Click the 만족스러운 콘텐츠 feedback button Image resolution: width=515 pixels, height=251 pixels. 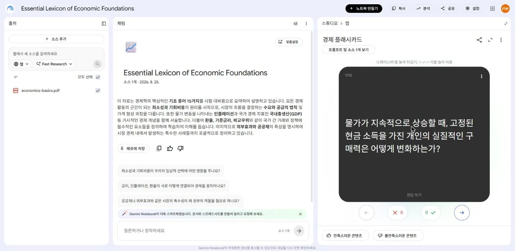tap(345, 236)
